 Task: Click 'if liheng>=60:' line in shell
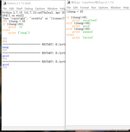point(13,24)
